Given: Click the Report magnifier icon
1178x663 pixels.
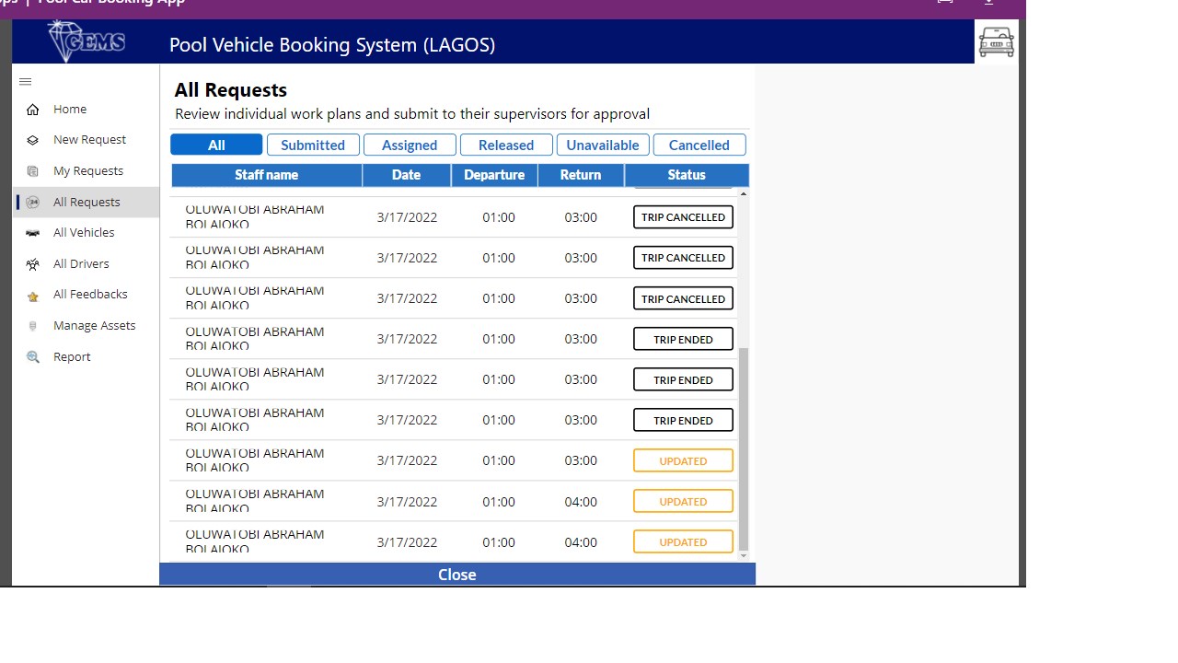Looking at the screenshot, I should click(33, 357).
